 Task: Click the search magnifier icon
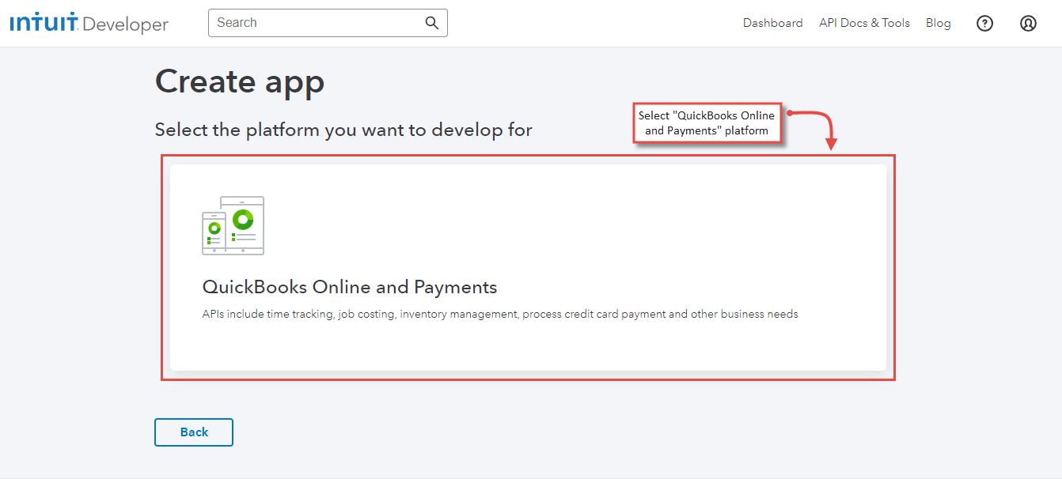pos(432,23)
